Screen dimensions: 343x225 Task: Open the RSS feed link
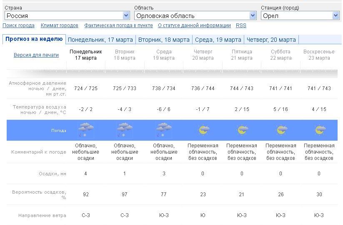click(x=241, y=25)
